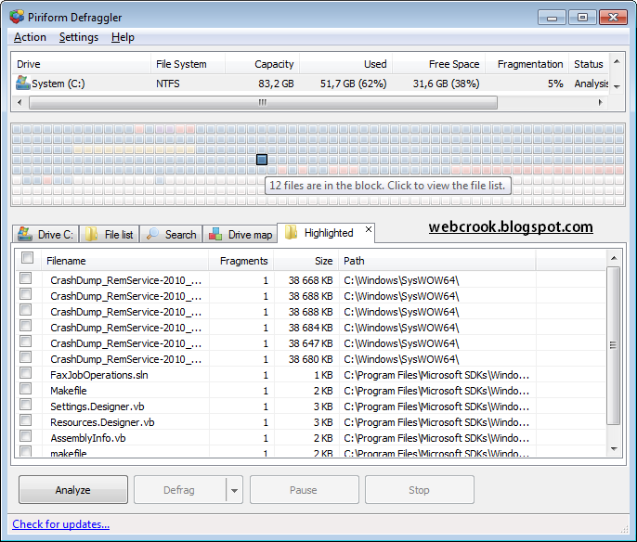Click the 5% fragmentation value
This screenshot has width=637, height=542.
pyautogui.click(x=555, y=84)
